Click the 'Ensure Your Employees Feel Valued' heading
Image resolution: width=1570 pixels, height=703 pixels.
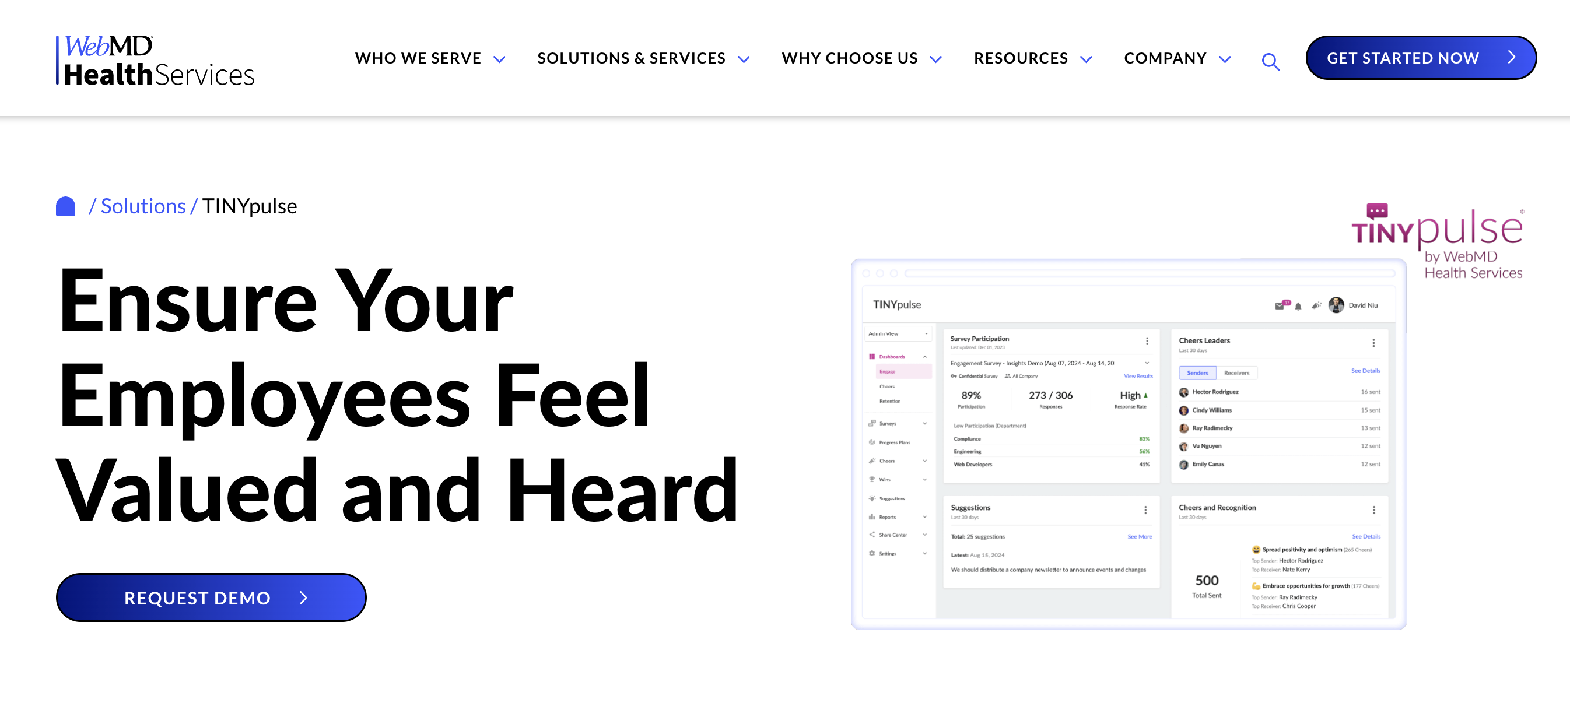(x=397, y=395)
